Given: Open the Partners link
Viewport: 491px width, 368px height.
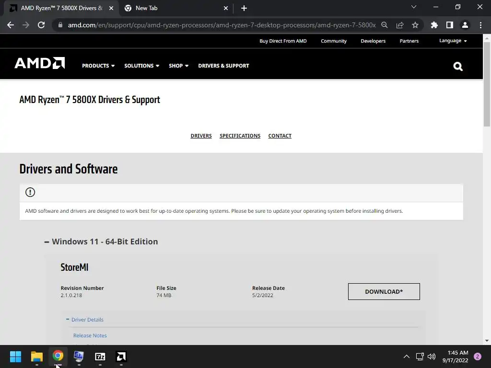Looking at the screenshot, I should tap(409, 41).
